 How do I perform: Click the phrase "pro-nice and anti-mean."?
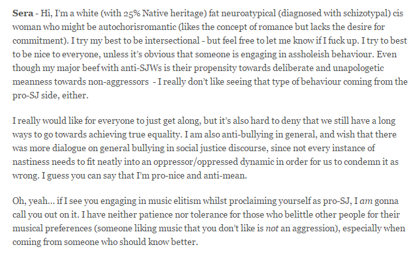(199, 175)
